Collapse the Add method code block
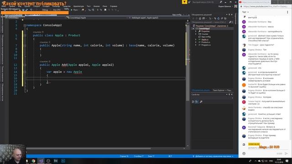Screen dimensions: 292x164 [25, 65]
